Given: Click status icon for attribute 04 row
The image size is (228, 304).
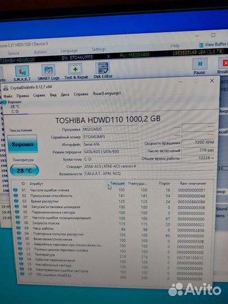Looking at the screenshot, I should click(17, 207).
